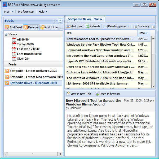Open article ISA Server 2006 SP1 Available
Viewport: 159px width, 159px height.
[x=108, y=83]
